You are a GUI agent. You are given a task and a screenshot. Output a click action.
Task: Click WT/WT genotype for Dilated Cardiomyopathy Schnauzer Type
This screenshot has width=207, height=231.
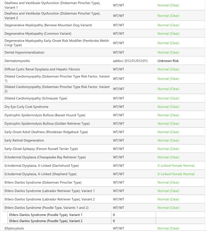(118, 98)
